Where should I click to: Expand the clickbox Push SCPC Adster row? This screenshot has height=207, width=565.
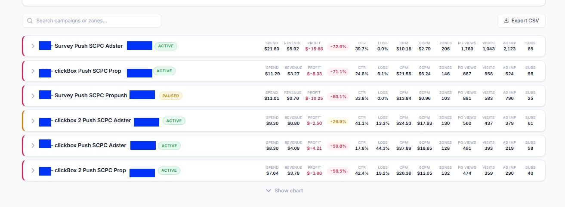click(x=33, y=145)
